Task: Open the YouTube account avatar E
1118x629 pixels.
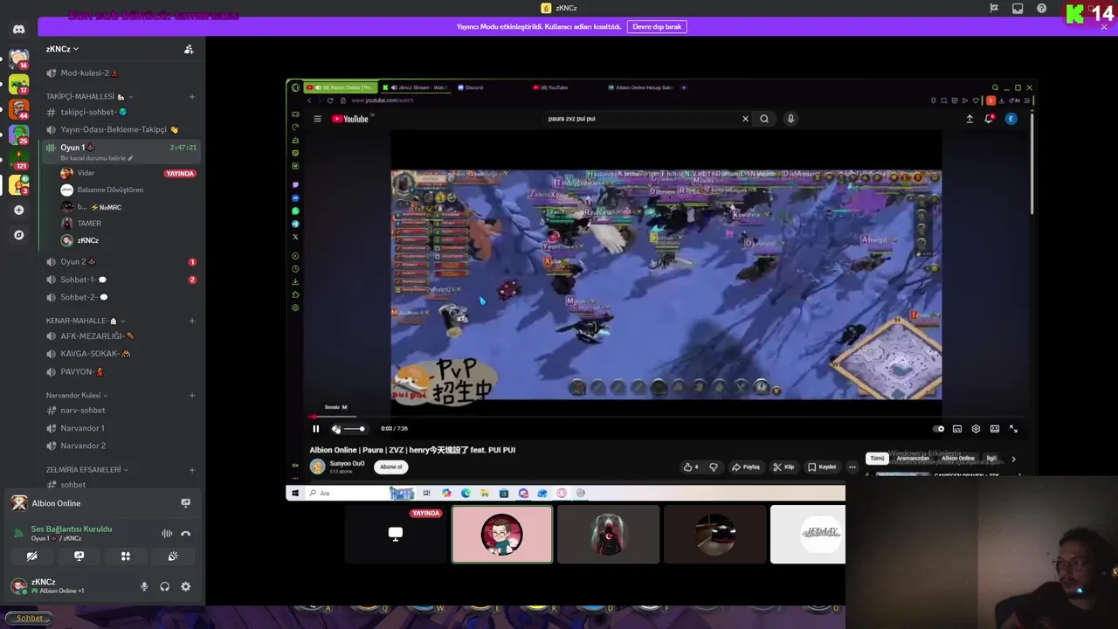Action: click(x=1011, y=119)
